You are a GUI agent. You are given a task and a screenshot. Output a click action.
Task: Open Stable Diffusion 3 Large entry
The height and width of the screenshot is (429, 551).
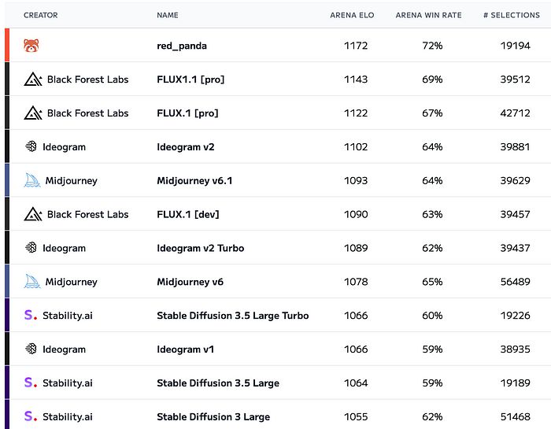pyautogui.click(x=213, y=416)
